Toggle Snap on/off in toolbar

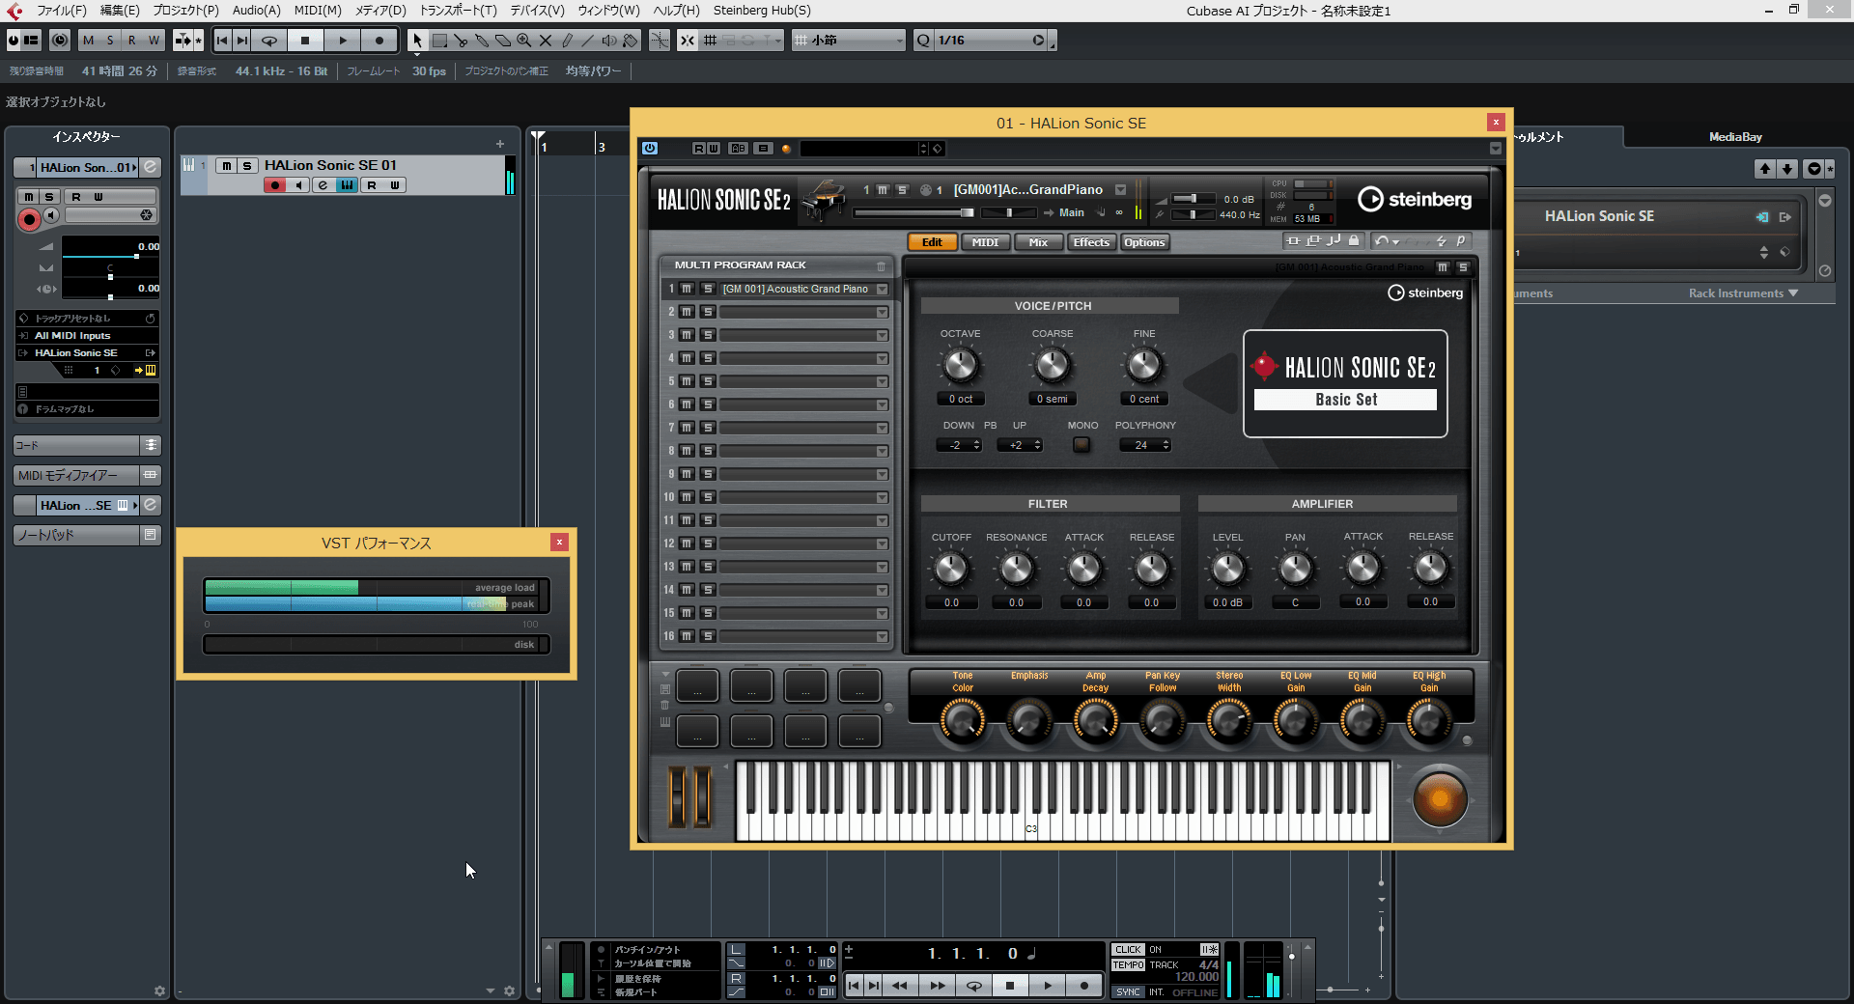(x=687, y=41)
